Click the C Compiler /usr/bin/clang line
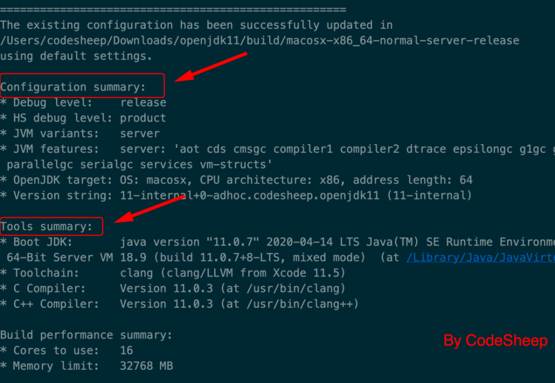 tap(173, 288)
